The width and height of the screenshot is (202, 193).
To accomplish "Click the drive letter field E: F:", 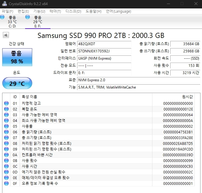I will coord(104,73).
